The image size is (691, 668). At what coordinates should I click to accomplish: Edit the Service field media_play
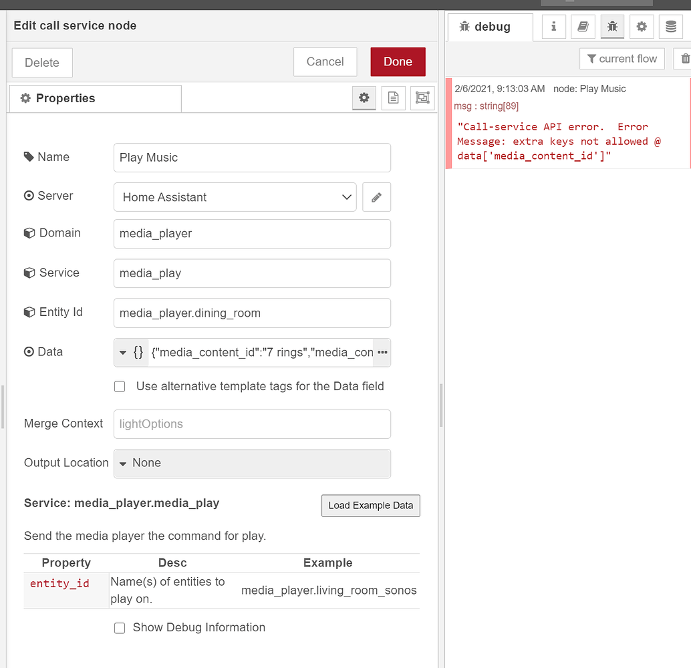pyautogui.click(x=252, y=273)
